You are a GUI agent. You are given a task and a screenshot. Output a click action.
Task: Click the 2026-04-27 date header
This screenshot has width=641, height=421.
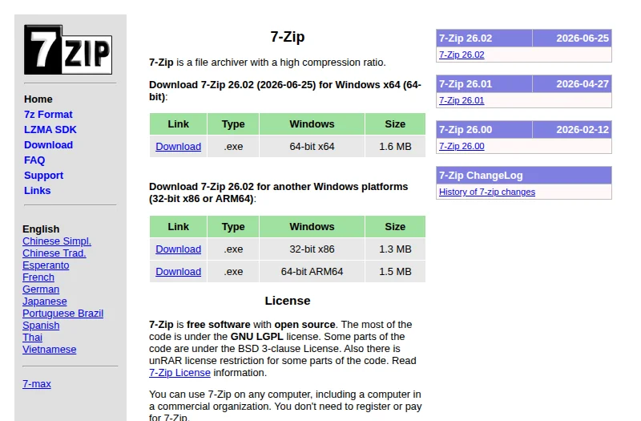[x=572, y=84]
